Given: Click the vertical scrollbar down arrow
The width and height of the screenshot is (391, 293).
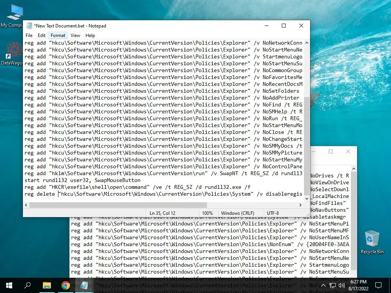Looking at the screenshot, I should [307, 198].
